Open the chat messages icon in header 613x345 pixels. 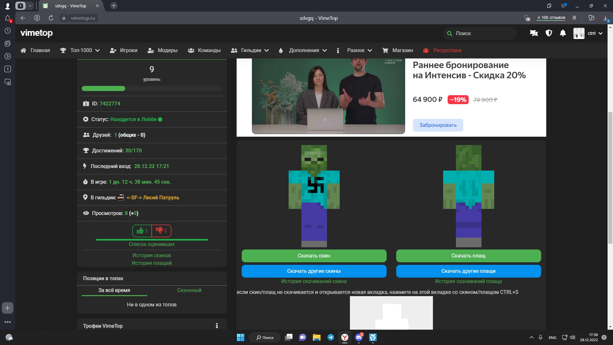[x=534, y=33]
